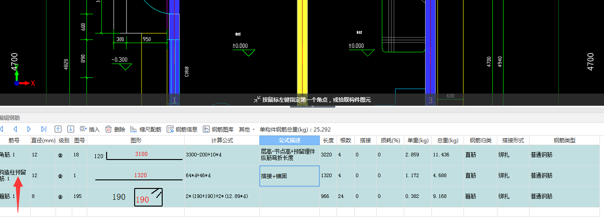604x221 pixels.
Task: Move selected rebar row up
Action: click(58, 129)
